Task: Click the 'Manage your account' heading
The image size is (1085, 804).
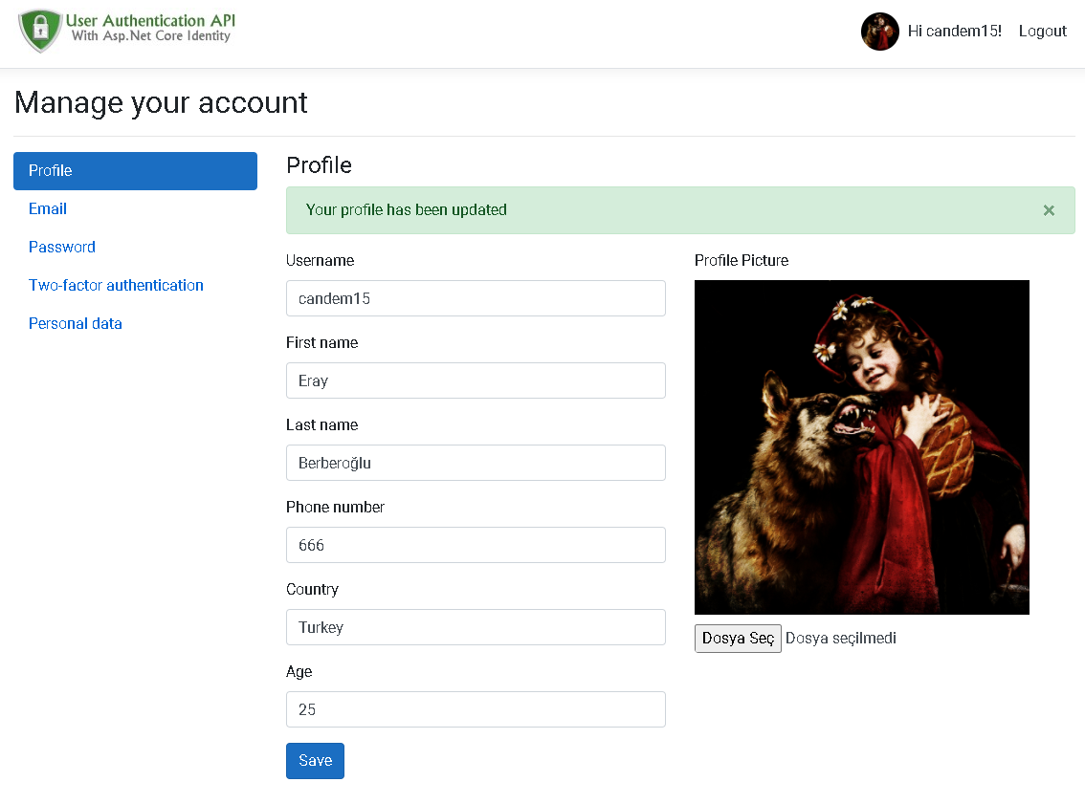Action: pyautogui.click(x=161, y=103)
